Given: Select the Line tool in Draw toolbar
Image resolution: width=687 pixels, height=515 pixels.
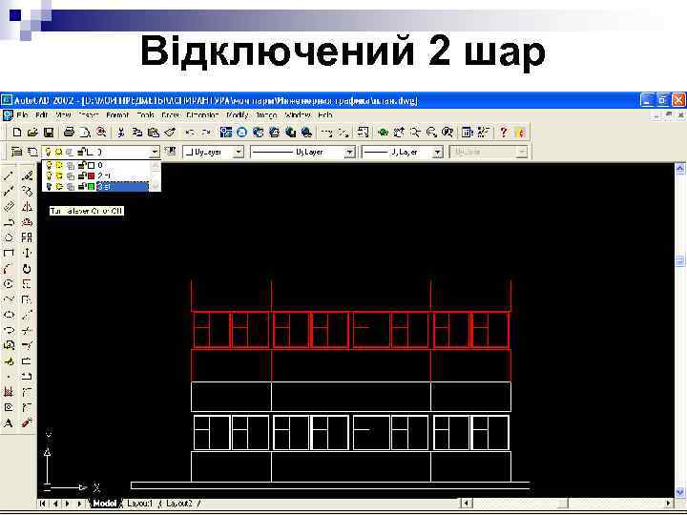Looking at the screenshot, I should pyautogui.click(x=9, y=176).
